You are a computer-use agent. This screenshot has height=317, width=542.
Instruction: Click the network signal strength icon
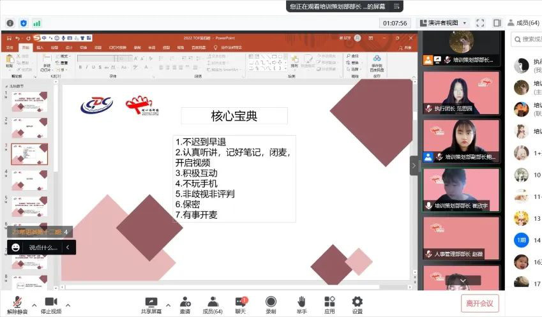click(x=37, y=23)
